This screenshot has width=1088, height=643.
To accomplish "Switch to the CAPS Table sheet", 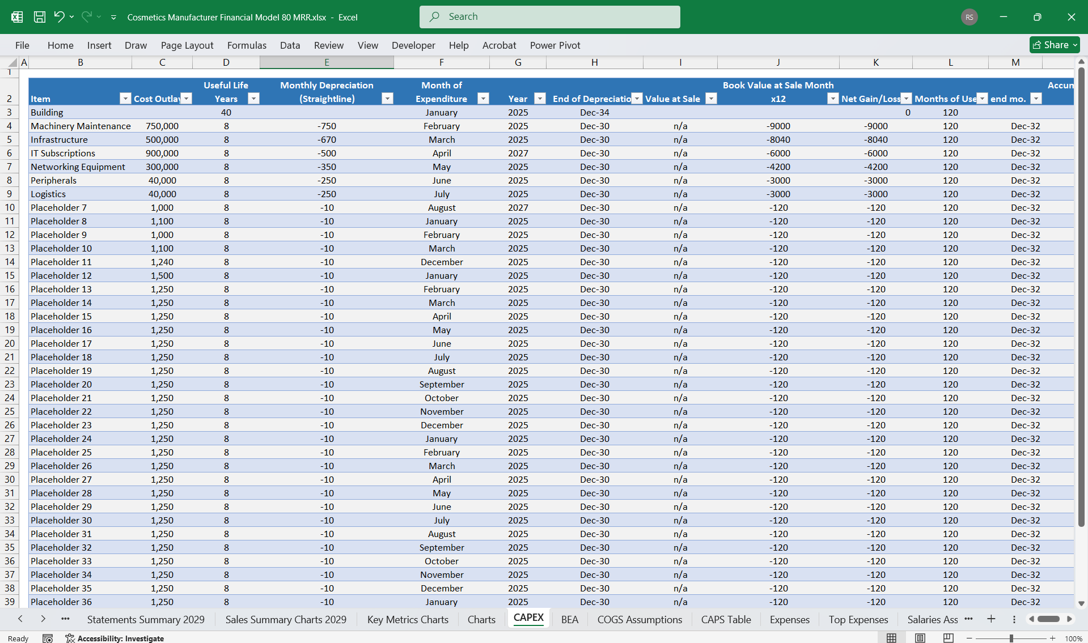I will pos(726,619).
